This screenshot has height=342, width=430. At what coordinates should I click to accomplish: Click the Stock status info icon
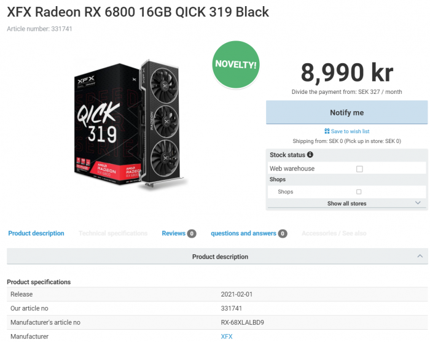(310, 155)
